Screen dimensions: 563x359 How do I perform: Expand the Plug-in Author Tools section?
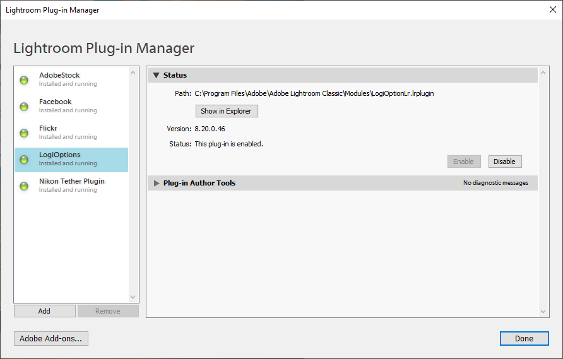click(x=157, y=183)
